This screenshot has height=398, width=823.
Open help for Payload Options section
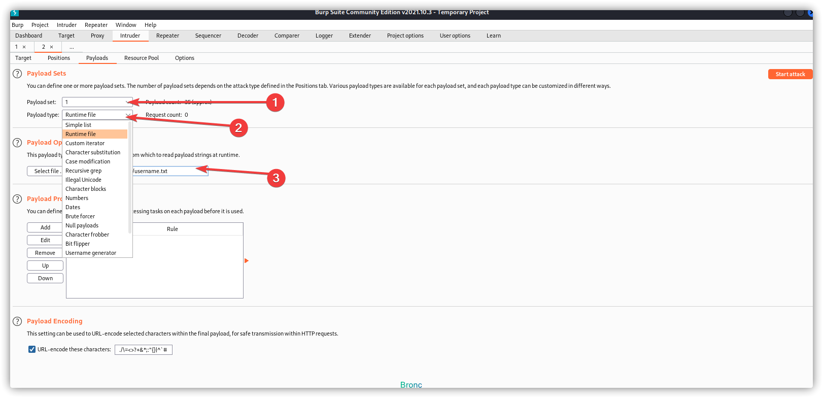(17, 143)
